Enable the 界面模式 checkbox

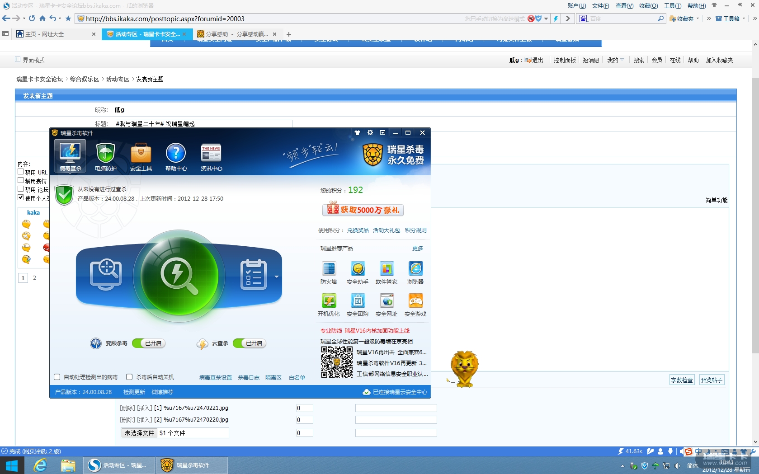coord(18,59)
